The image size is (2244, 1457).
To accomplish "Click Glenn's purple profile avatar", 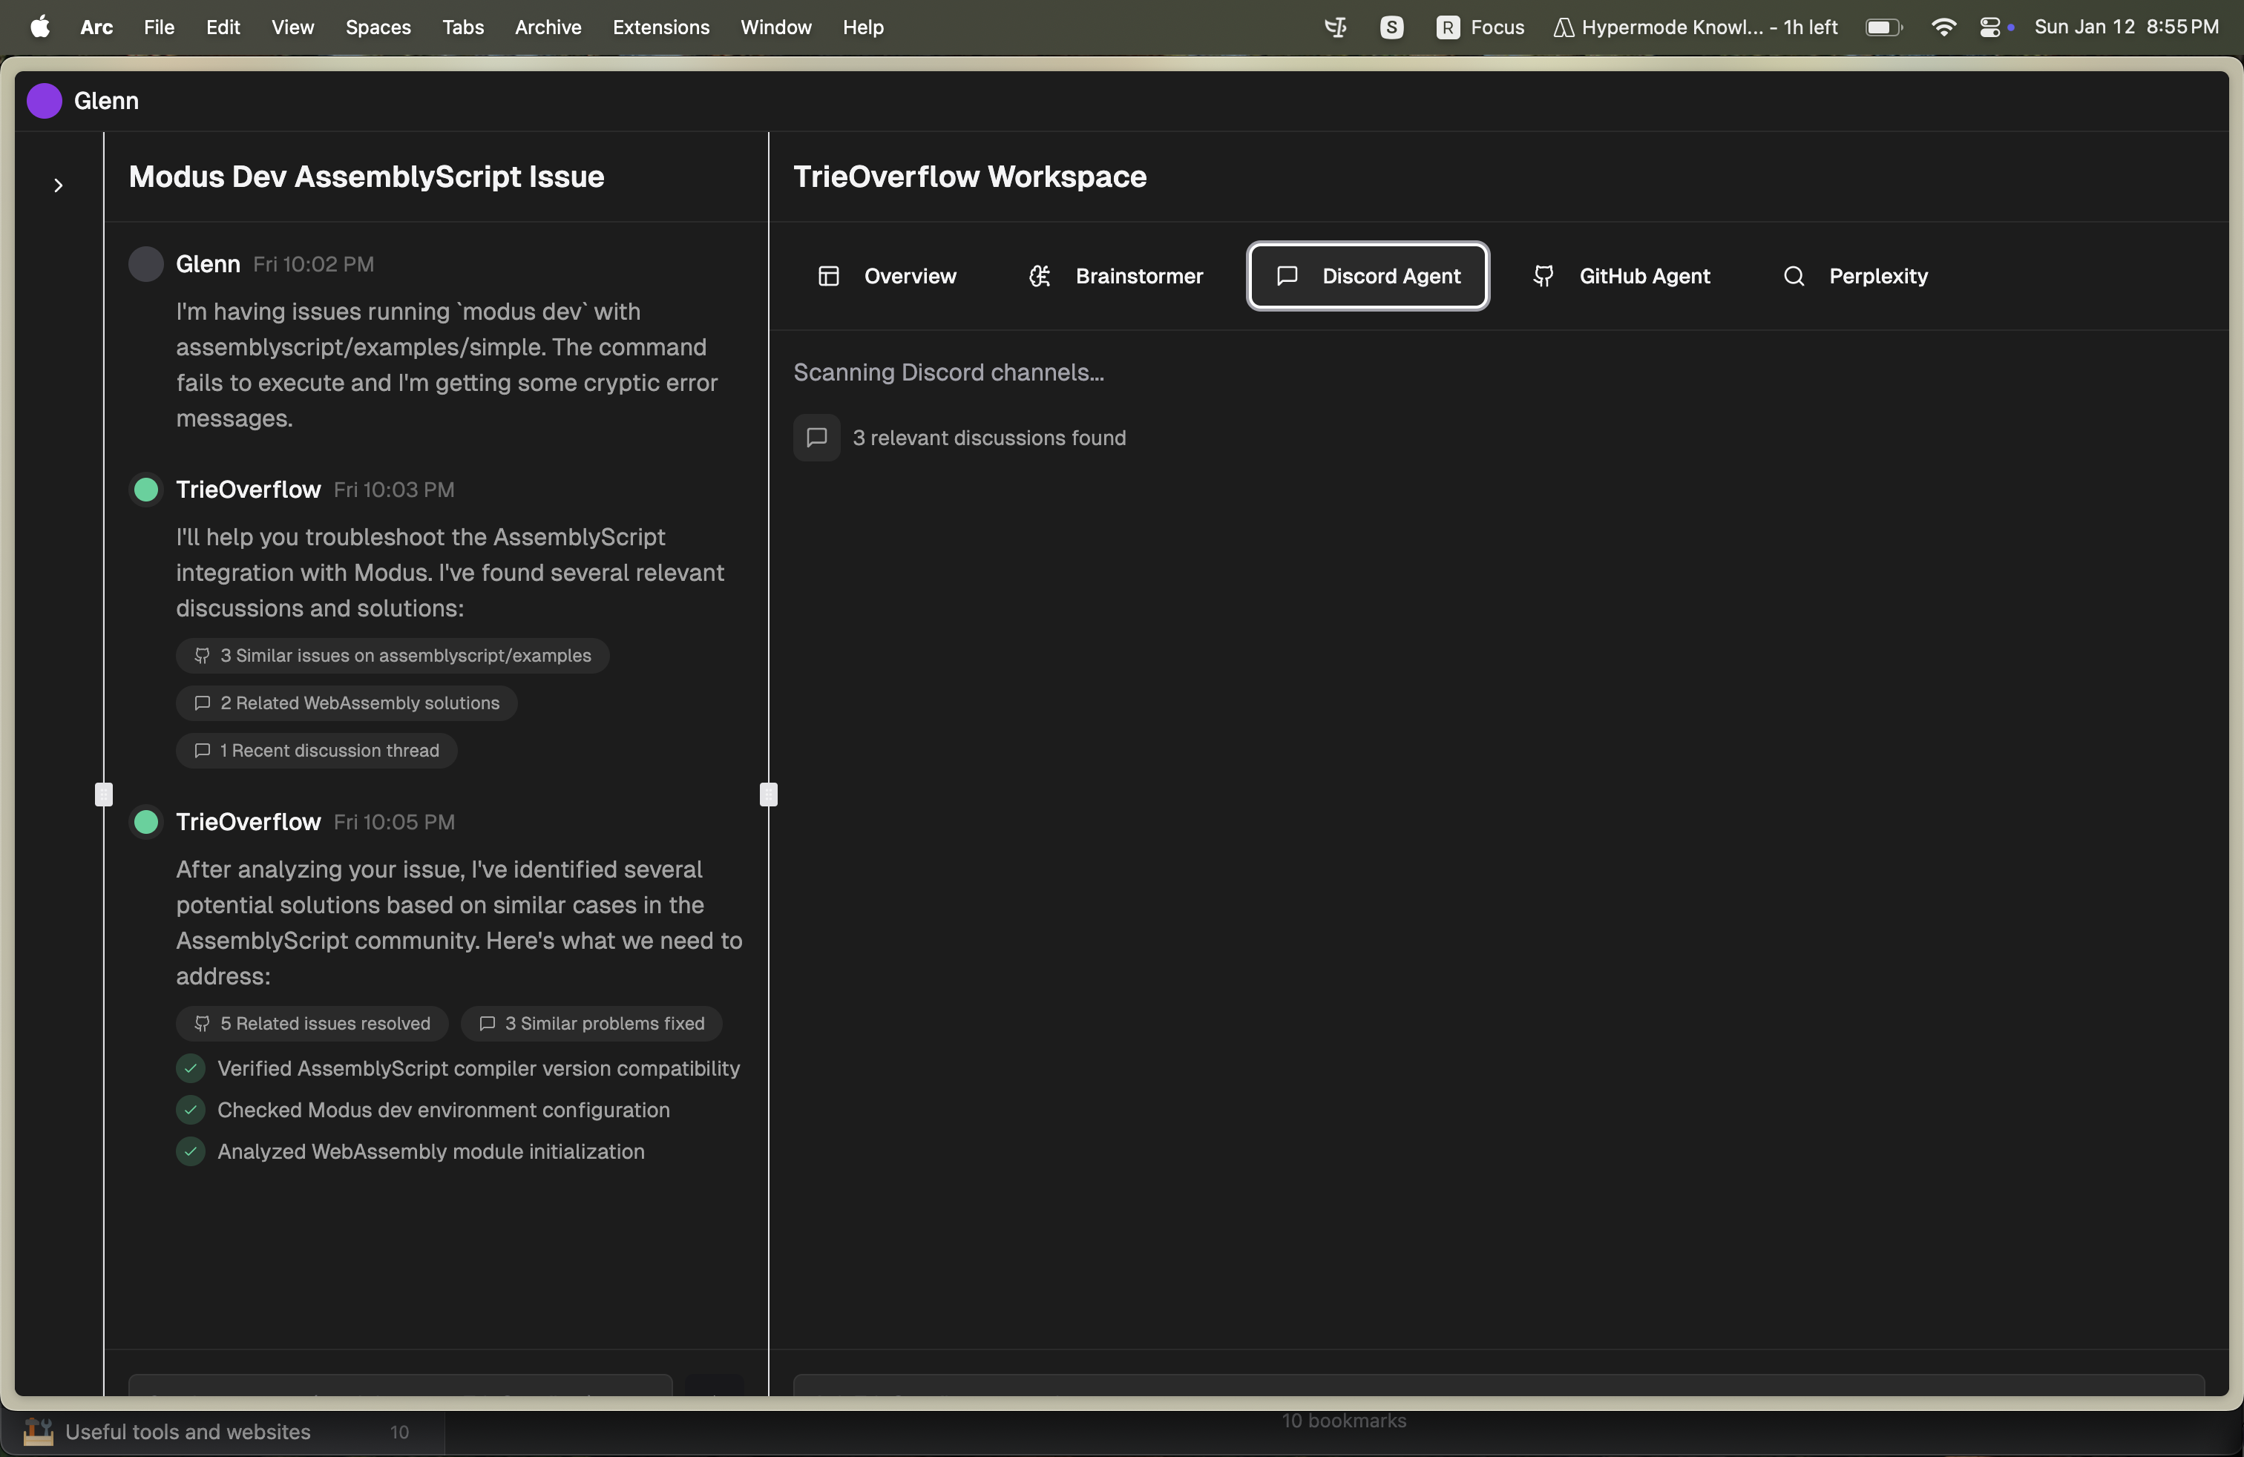I will [45, 101].
